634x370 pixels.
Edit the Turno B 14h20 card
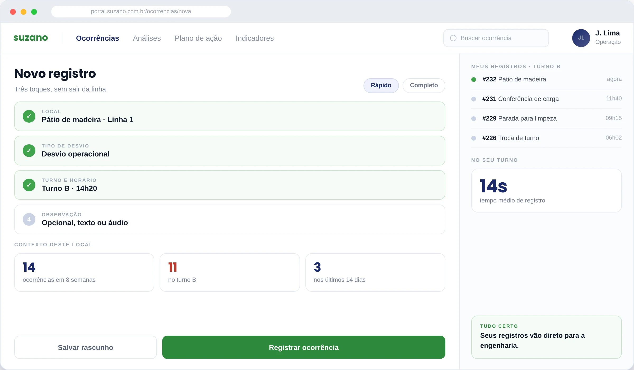pyautogui.click(x=230, y=185)
